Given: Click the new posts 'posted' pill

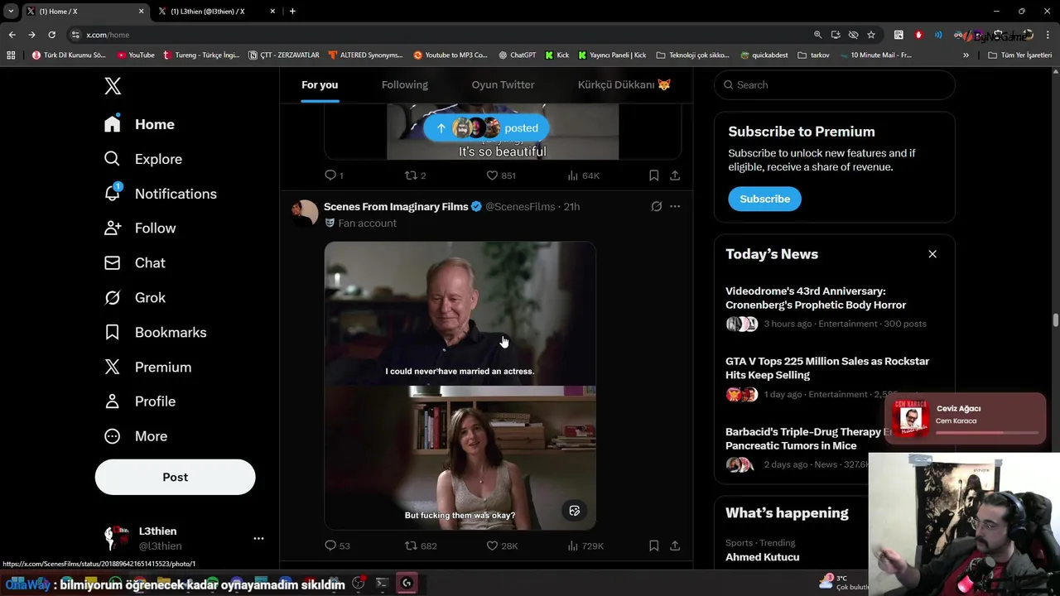Looking at the screenshot, I should [486, 128].
